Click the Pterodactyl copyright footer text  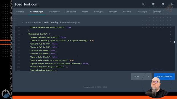pyautogui.click(x=95, y=87)
